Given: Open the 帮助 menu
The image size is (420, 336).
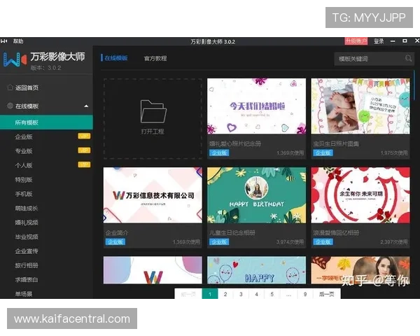Looking at the screenshot, I should (18, 41).
